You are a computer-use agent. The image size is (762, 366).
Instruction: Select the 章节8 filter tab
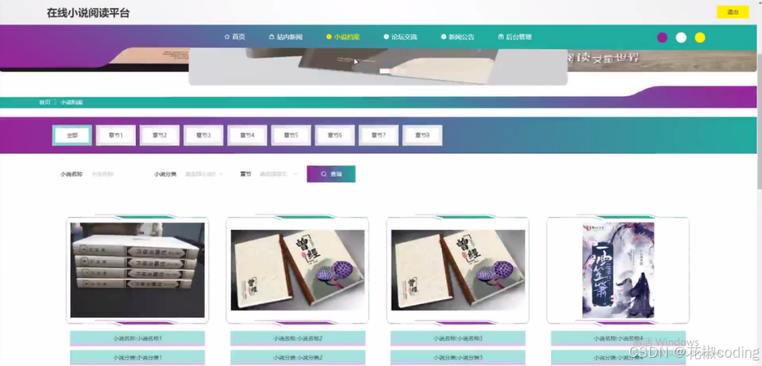[422, 136]
